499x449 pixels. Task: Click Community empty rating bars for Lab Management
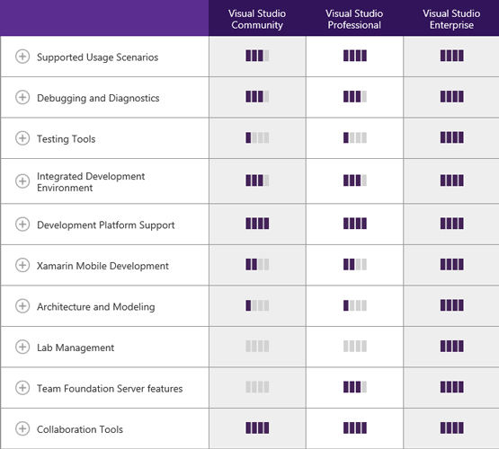point(257,346)
